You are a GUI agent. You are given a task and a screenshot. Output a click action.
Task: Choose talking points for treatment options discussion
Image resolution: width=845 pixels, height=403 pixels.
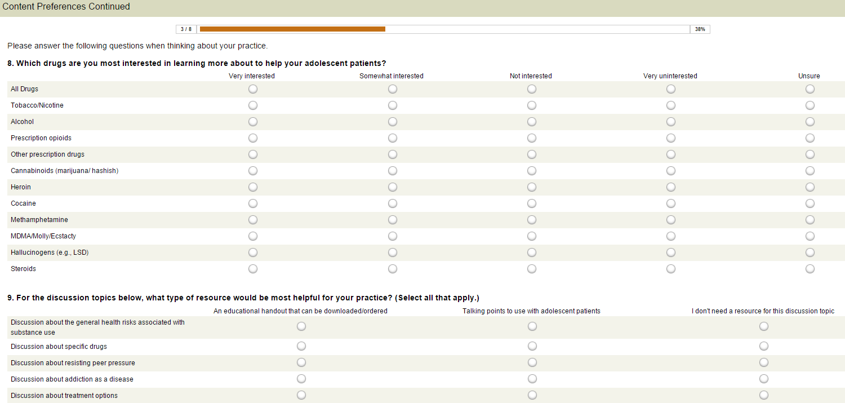[x=532, y=395]
